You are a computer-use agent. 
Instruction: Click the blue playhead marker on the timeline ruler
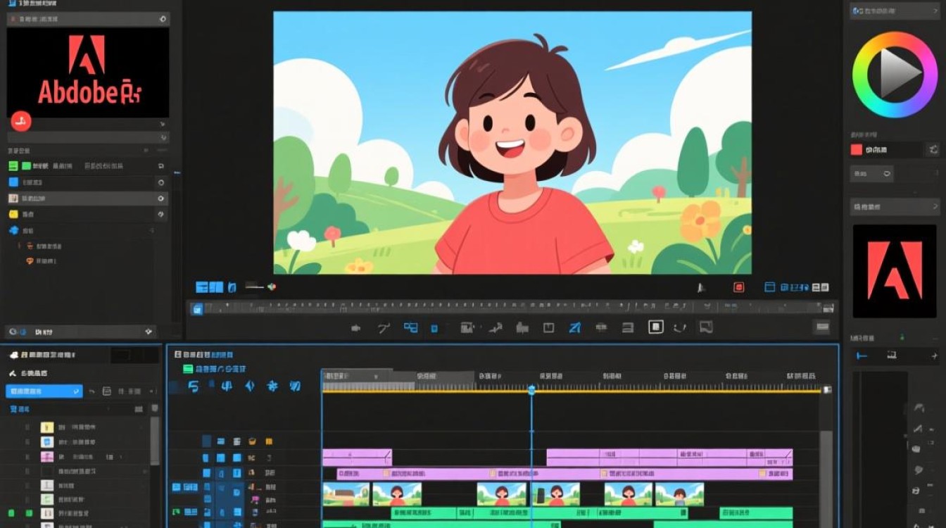(x=531, y=389)
